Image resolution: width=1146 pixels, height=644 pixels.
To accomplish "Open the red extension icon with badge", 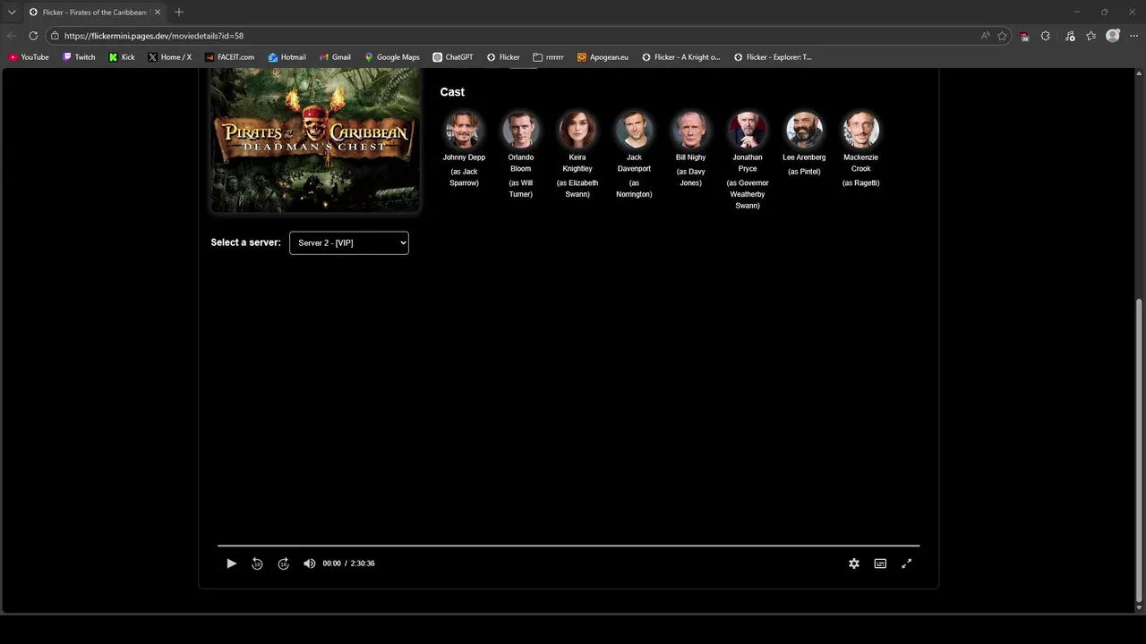I will tap(1024, 36).
